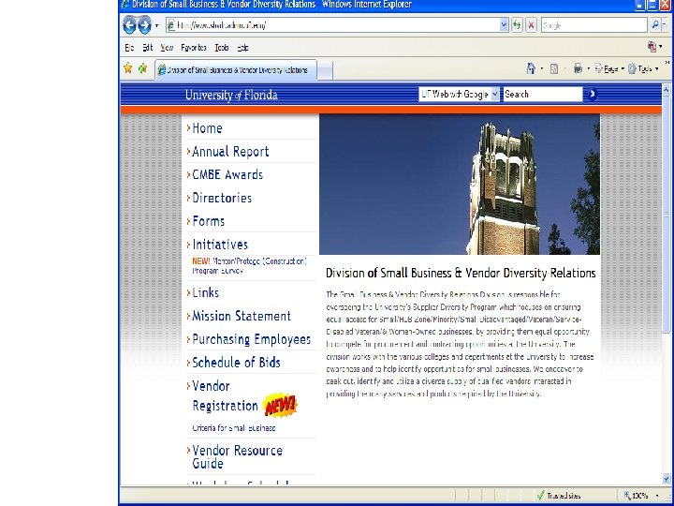674x506 pixels.
Task: Open the Help menu
Action: pos(242,48)
